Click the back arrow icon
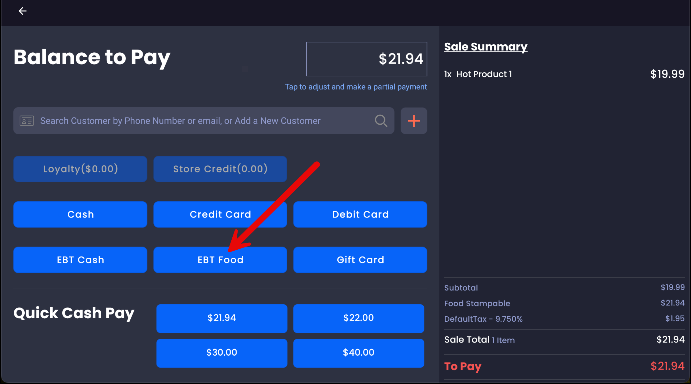691x384 pixels. (22, 11)
